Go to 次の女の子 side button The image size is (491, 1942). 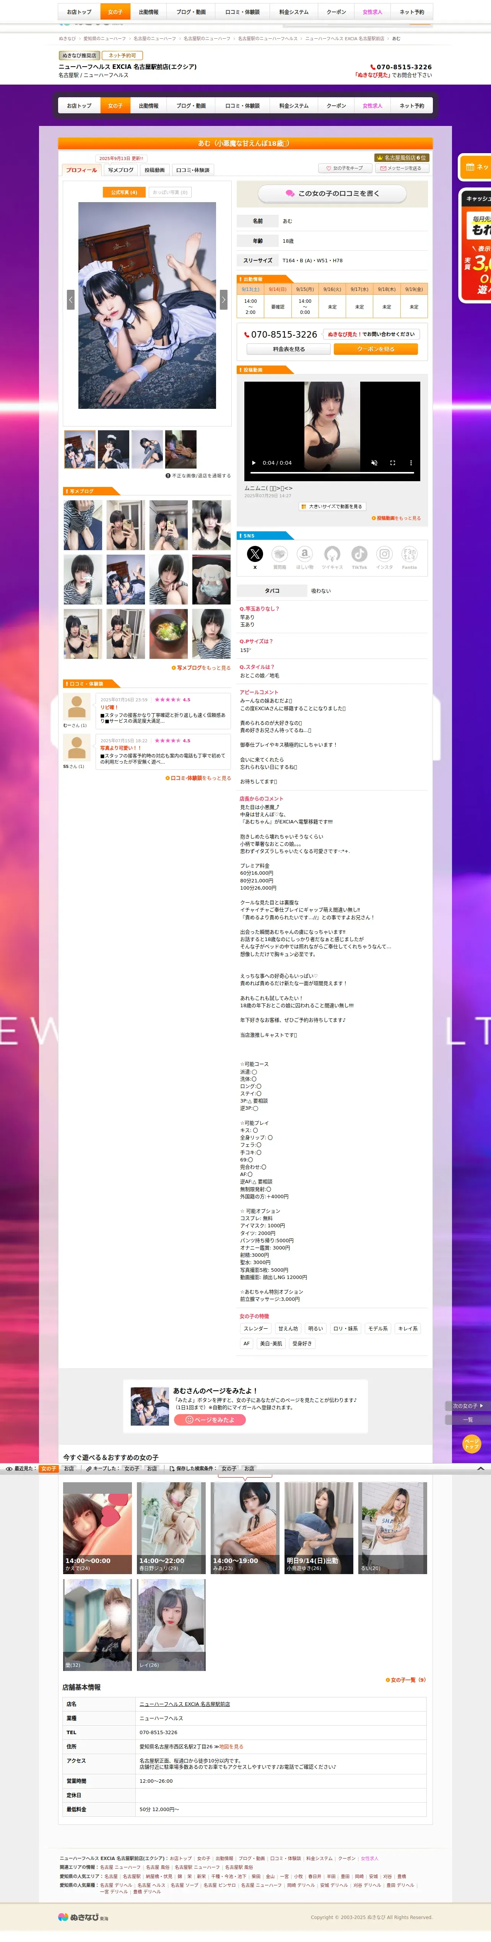pyautogui.click(x=468, y=1406)
